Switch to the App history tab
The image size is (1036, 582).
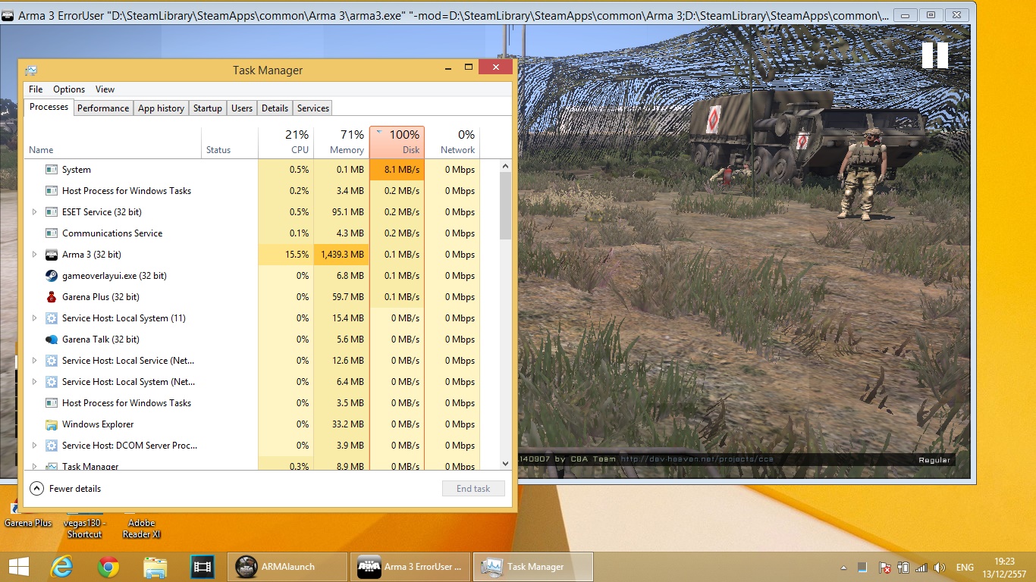tap(161, 108)
